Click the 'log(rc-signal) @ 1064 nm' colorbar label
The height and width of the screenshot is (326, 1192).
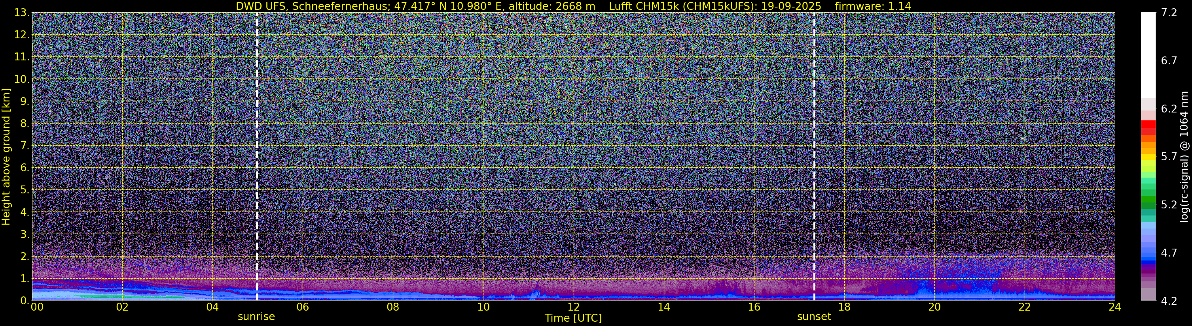coord(1184,157)
